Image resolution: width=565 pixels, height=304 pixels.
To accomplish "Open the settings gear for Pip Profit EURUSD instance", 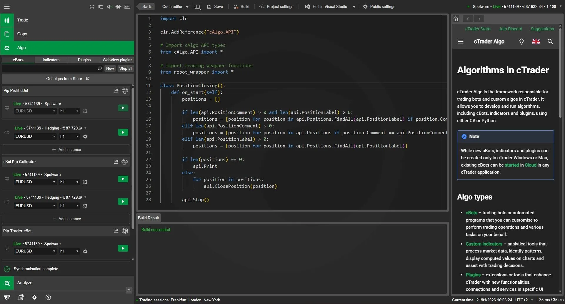I will [85, 111].
